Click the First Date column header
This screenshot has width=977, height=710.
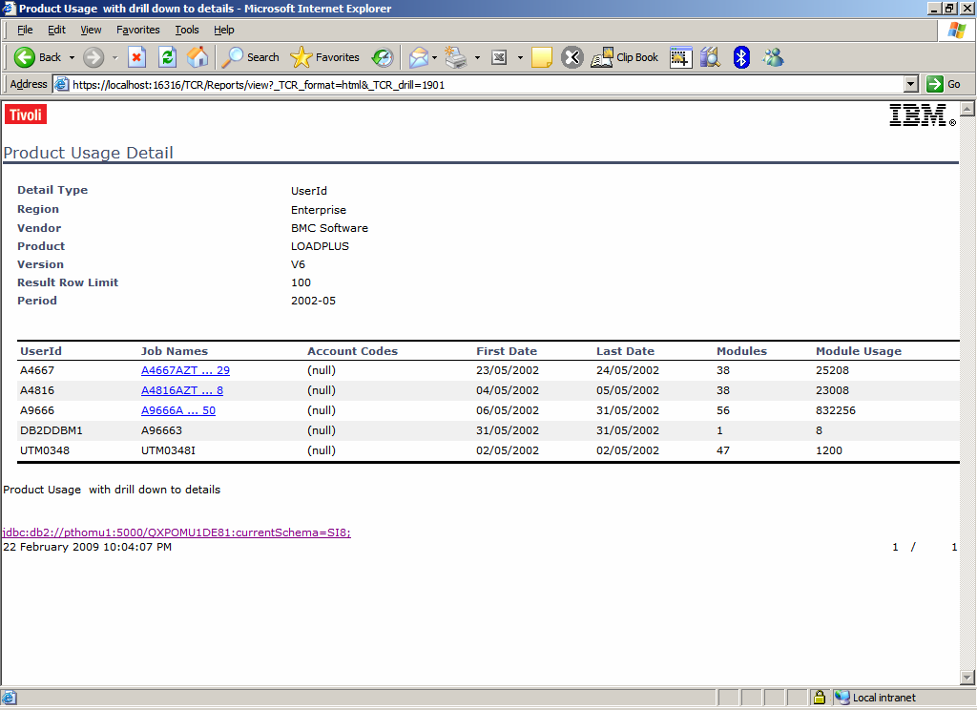[507, 351]
